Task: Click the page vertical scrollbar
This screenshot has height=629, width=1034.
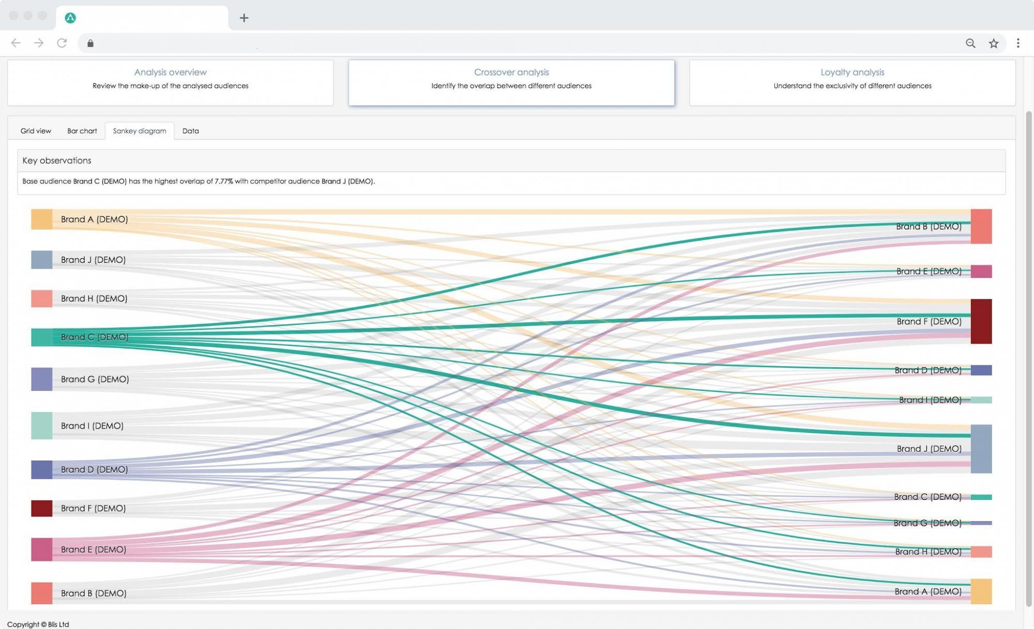Action: pos(1028,358)
